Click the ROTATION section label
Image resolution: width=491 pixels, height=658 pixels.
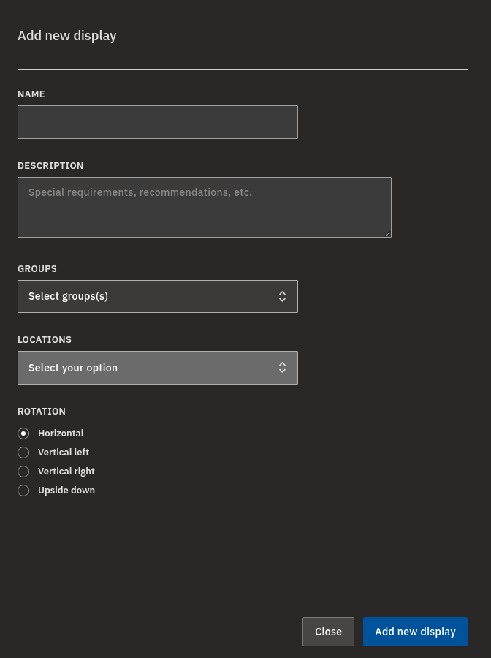(x=42, y=411)
